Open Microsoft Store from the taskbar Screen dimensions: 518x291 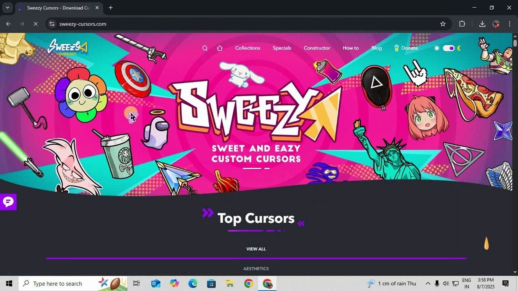pos(211,283)
